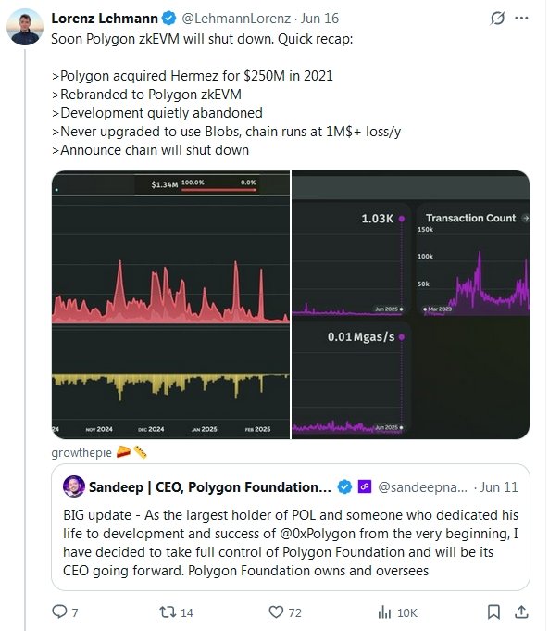The width and height of the screenshot is (549, 631).
Task: Open the Grok explain icon on tweet
Action: [x=497, y=19]
